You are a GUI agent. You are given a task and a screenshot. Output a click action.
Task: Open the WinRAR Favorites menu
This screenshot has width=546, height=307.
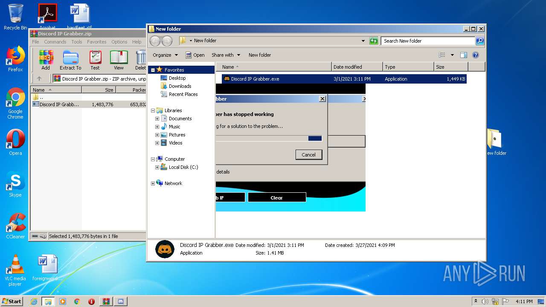(97, 42)
